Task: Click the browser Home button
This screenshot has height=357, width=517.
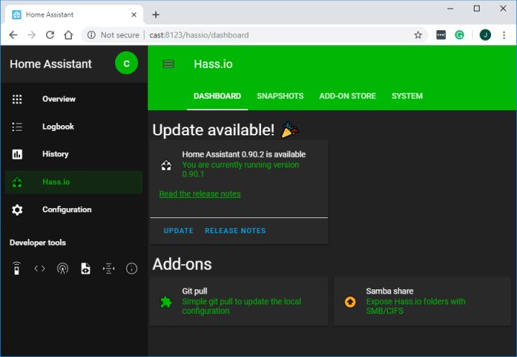Action: pyautogui.click(x=68, y=35)
